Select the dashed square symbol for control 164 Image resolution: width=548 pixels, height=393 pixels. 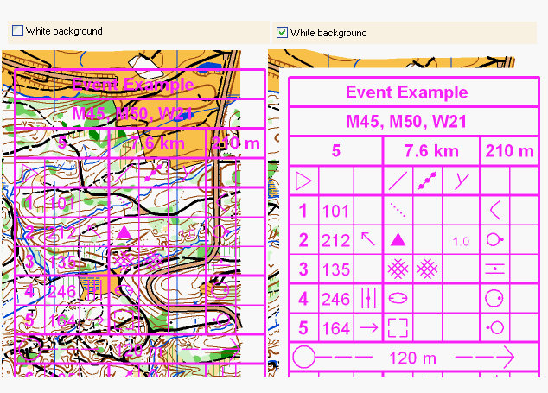tap(398, 327)
